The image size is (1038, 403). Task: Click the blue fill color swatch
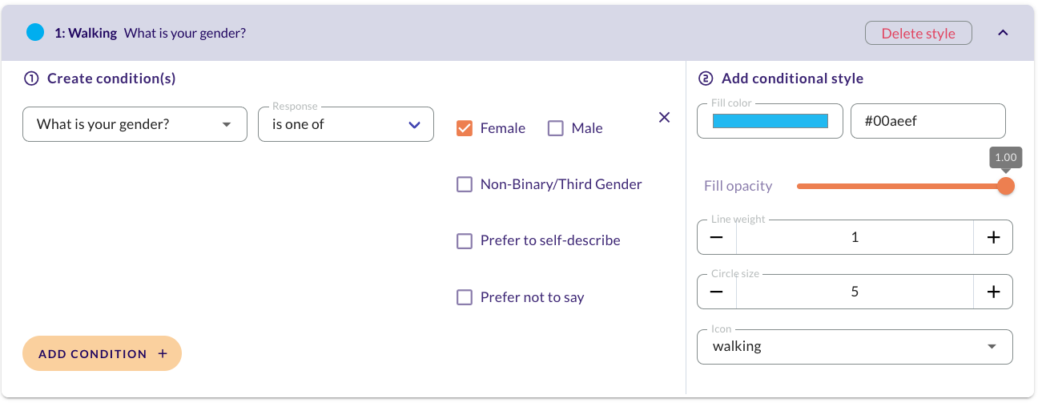pyautogui.click(x=770, y=121)
